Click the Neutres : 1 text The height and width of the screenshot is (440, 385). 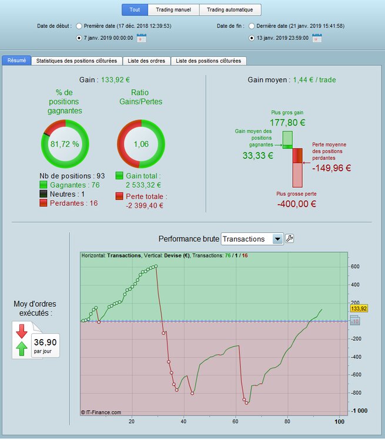[x=67, y=194]
